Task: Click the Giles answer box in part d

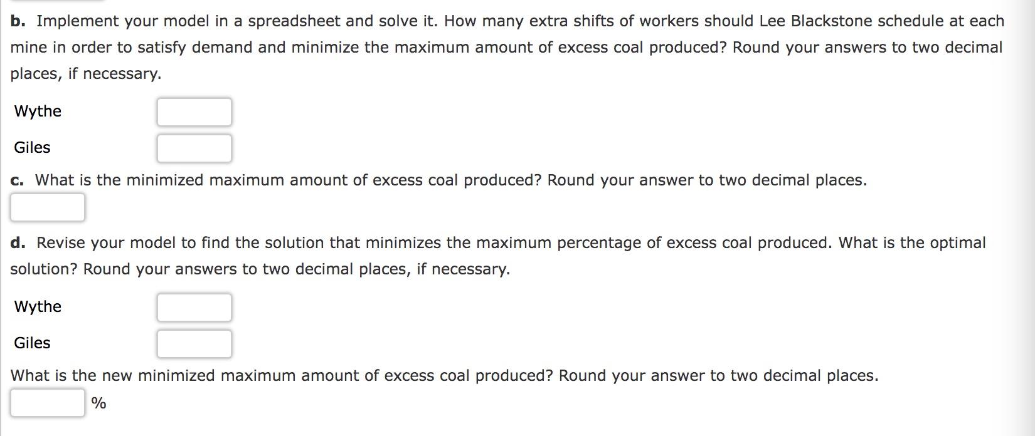Action: [194, 344]
